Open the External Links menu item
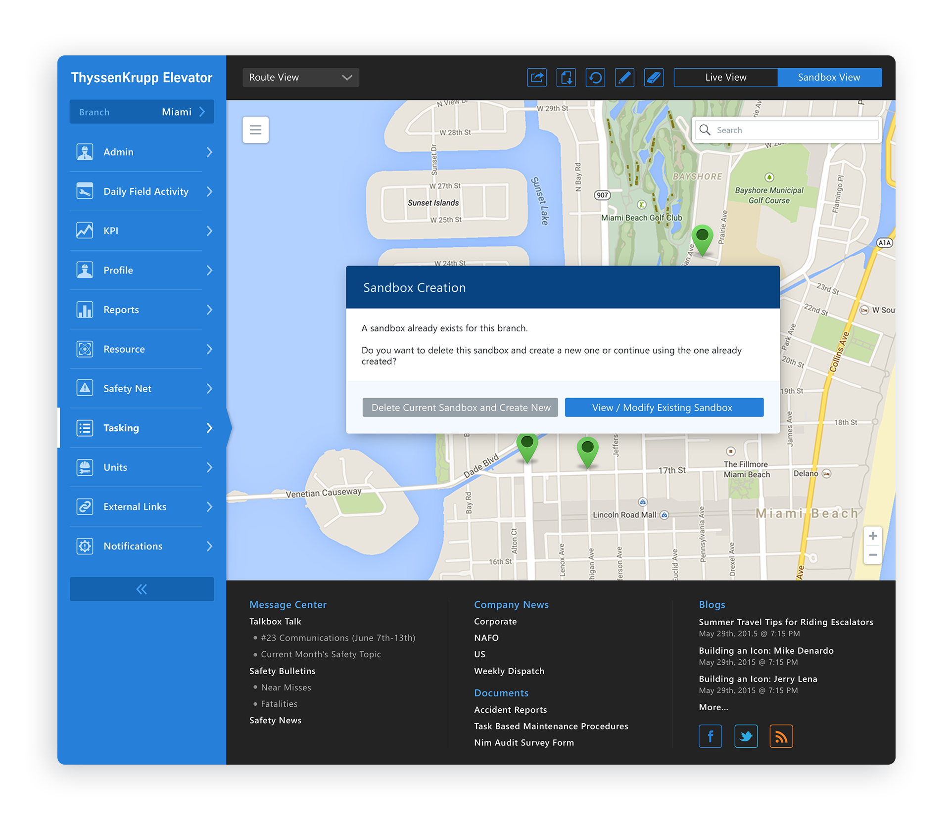This screenshot has width=950, height=822. click(142, 506)
